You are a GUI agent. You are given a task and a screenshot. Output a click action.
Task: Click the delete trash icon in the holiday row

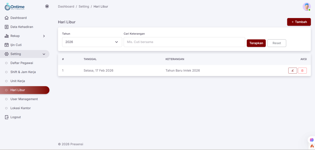coord(302,71)
